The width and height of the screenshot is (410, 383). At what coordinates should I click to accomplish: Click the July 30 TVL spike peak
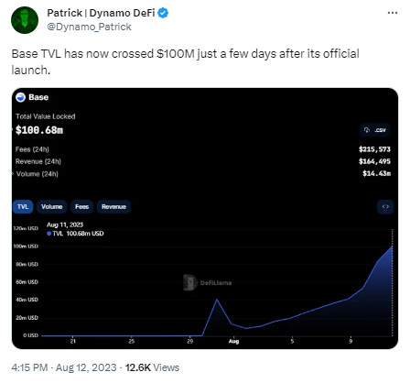point(217,300)
